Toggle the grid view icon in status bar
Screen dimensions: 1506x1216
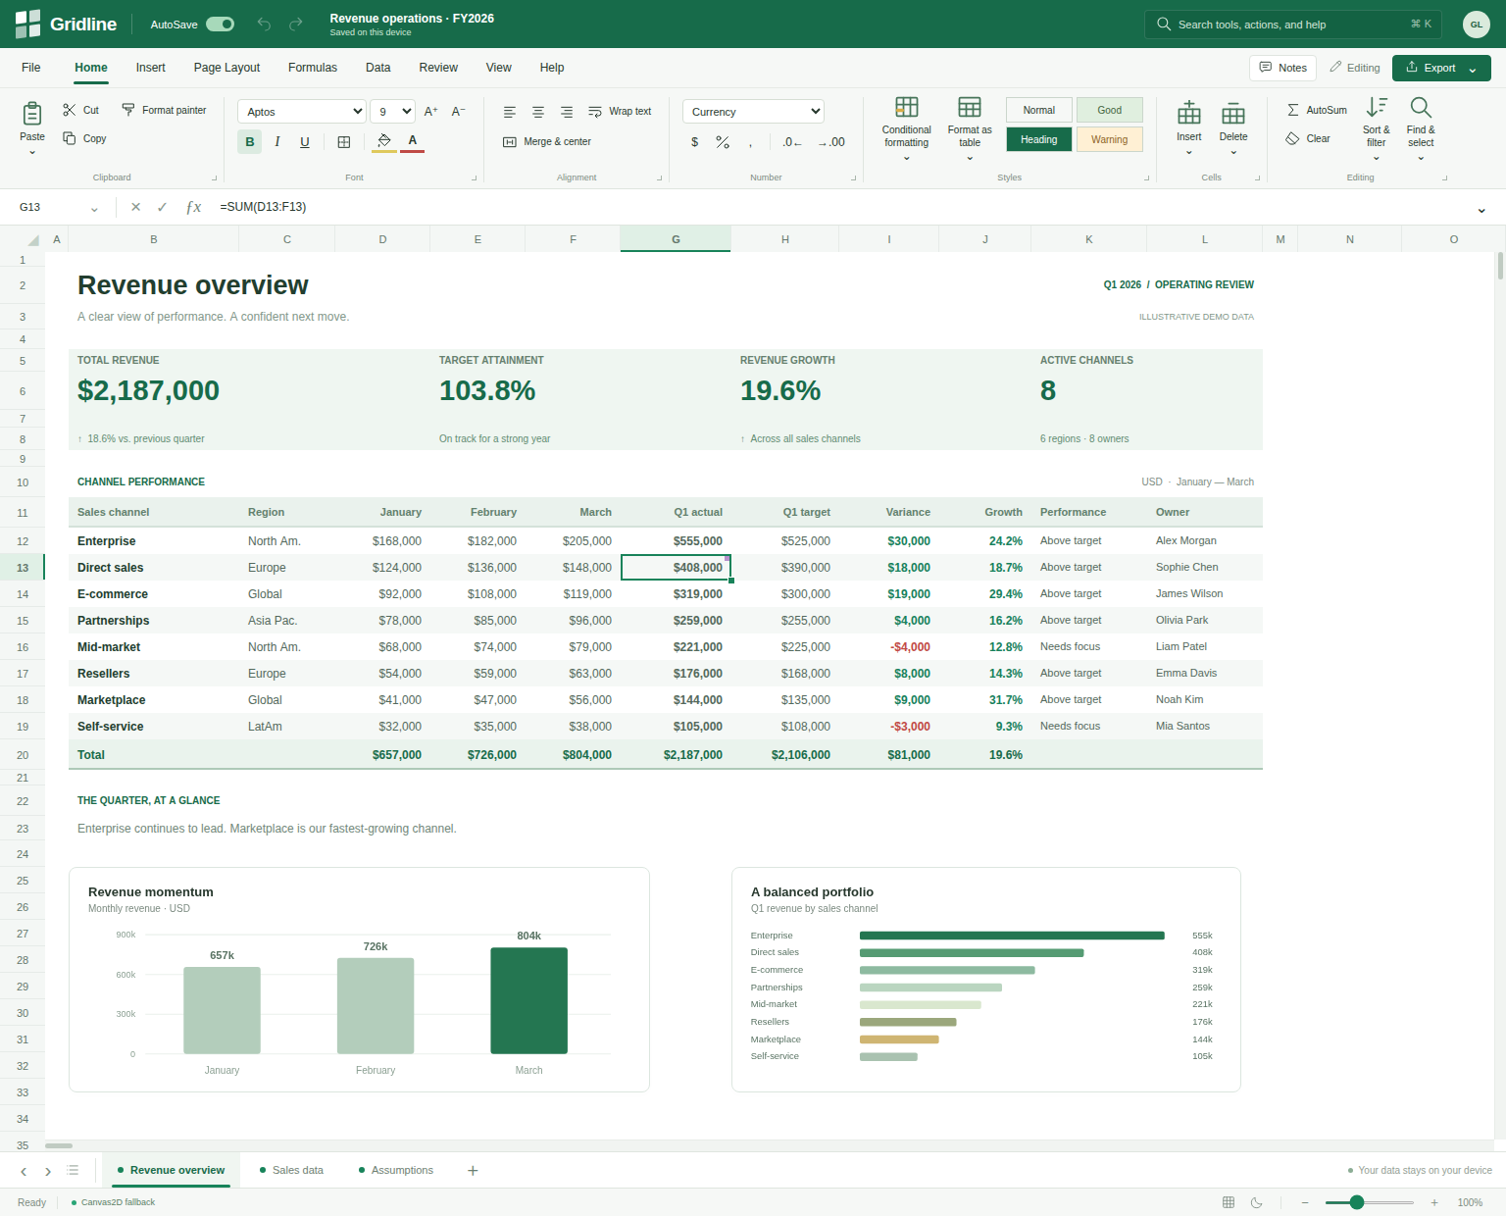1229,1202
